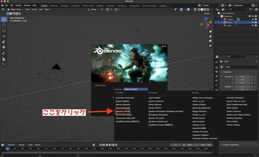The image size is (259, 157).
Task: Click the outliner filter funnel icon
Action: coord(250,10)
